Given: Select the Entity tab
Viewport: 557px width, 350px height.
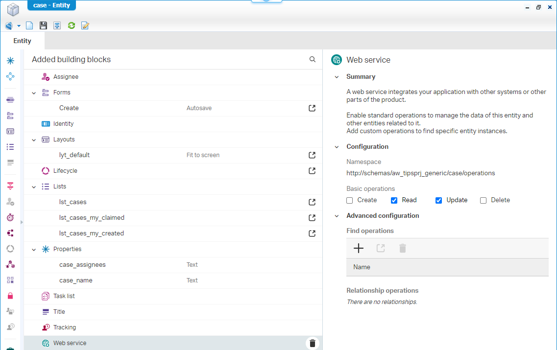Looking at the screenshot, I should [22, 41].
